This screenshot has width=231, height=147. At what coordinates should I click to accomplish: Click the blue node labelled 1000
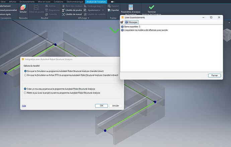[x=5, y=73]
